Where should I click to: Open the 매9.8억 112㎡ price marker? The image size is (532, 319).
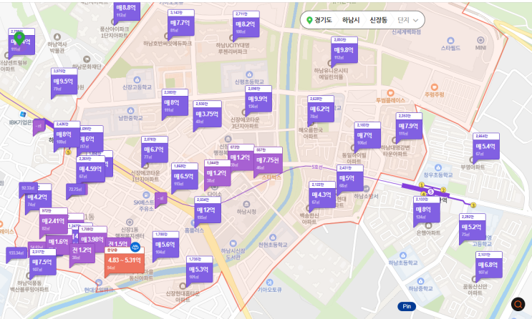pyautogui.click(x=344, y=51)
